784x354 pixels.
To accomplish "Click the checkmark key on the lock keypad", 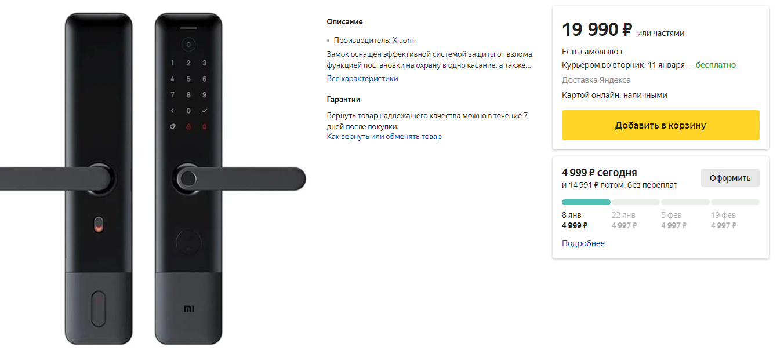I will [x=204, y=111].
